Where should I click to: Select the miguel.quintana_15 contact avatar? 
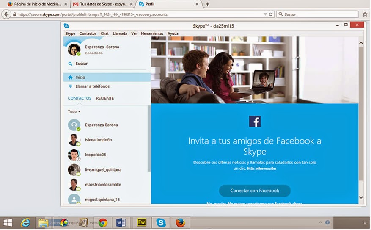click(x=74, y=199)
